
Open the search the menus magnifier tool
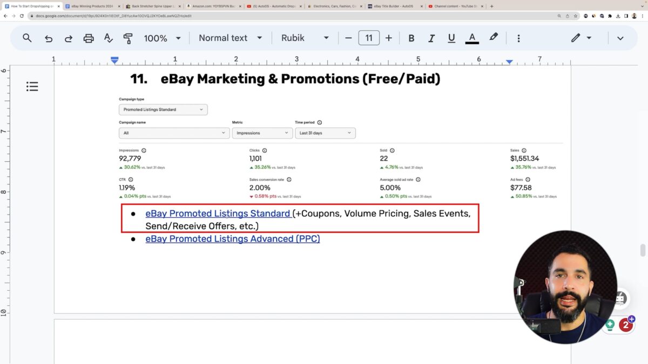27,38
